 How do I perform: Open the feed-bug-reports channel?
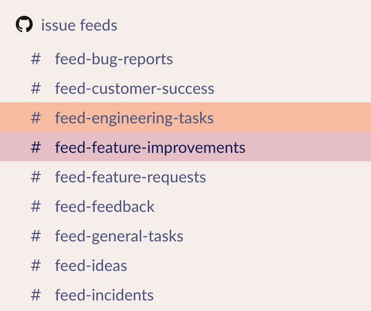point(185,59)
